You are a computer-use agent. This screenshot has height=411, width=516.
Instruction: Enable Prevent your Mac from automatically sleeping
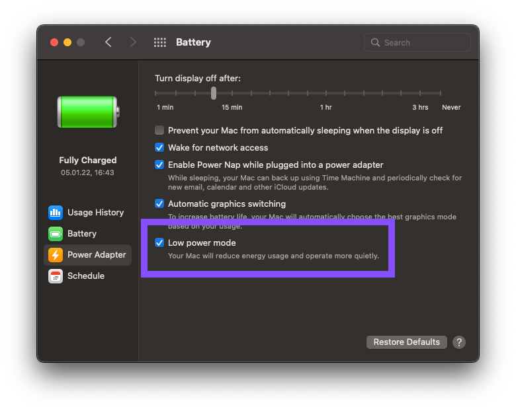[x=159, y=131]
